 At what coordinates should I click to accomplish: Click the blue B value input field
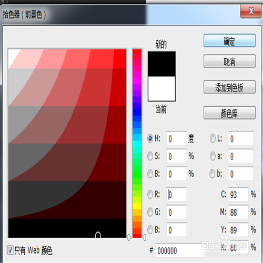177,230
